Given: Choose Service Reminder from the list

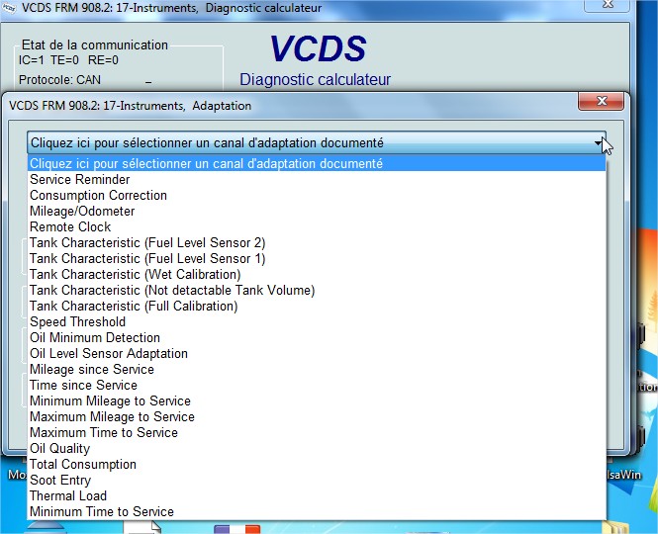Looking at the screenshot, I should 79,180.
